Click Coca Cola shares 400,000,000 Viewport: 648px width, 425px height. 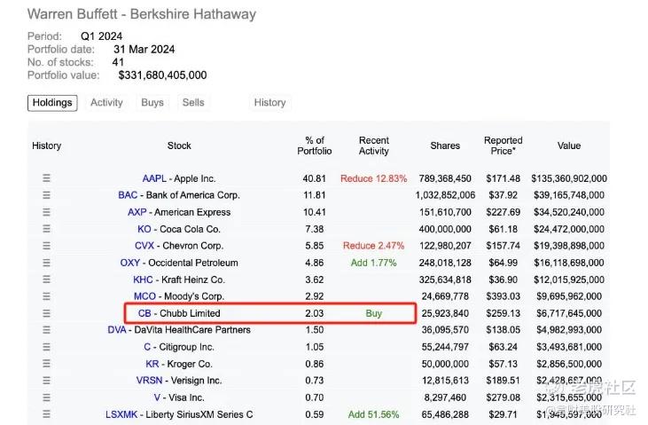445,229
